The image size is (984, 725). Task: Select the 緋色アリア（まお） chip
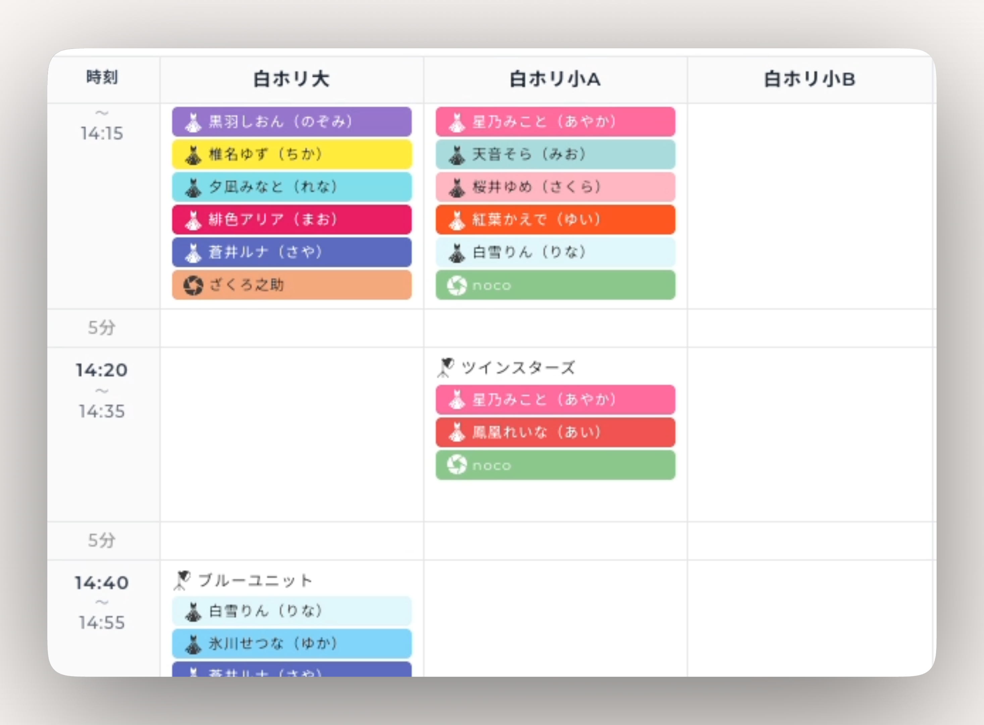[x=291, y=220]
